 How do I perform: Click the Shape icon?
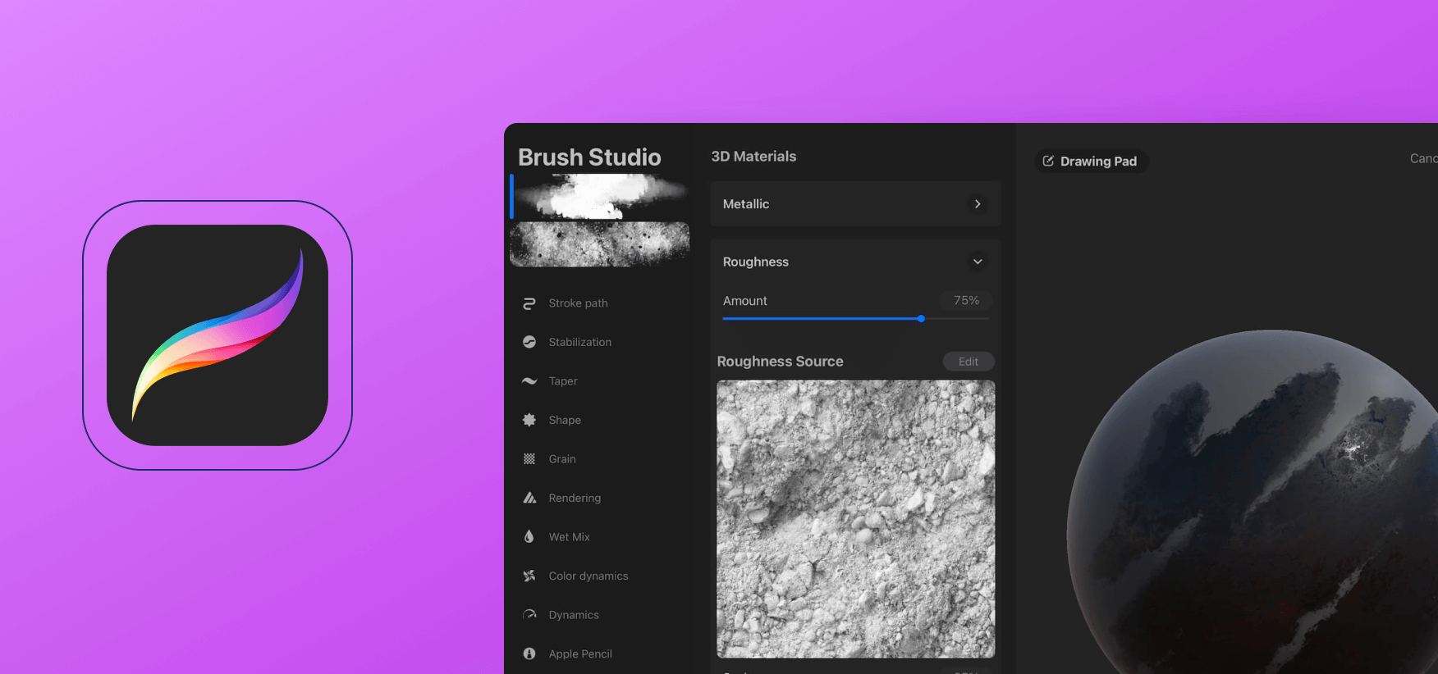tap(529, 420)
